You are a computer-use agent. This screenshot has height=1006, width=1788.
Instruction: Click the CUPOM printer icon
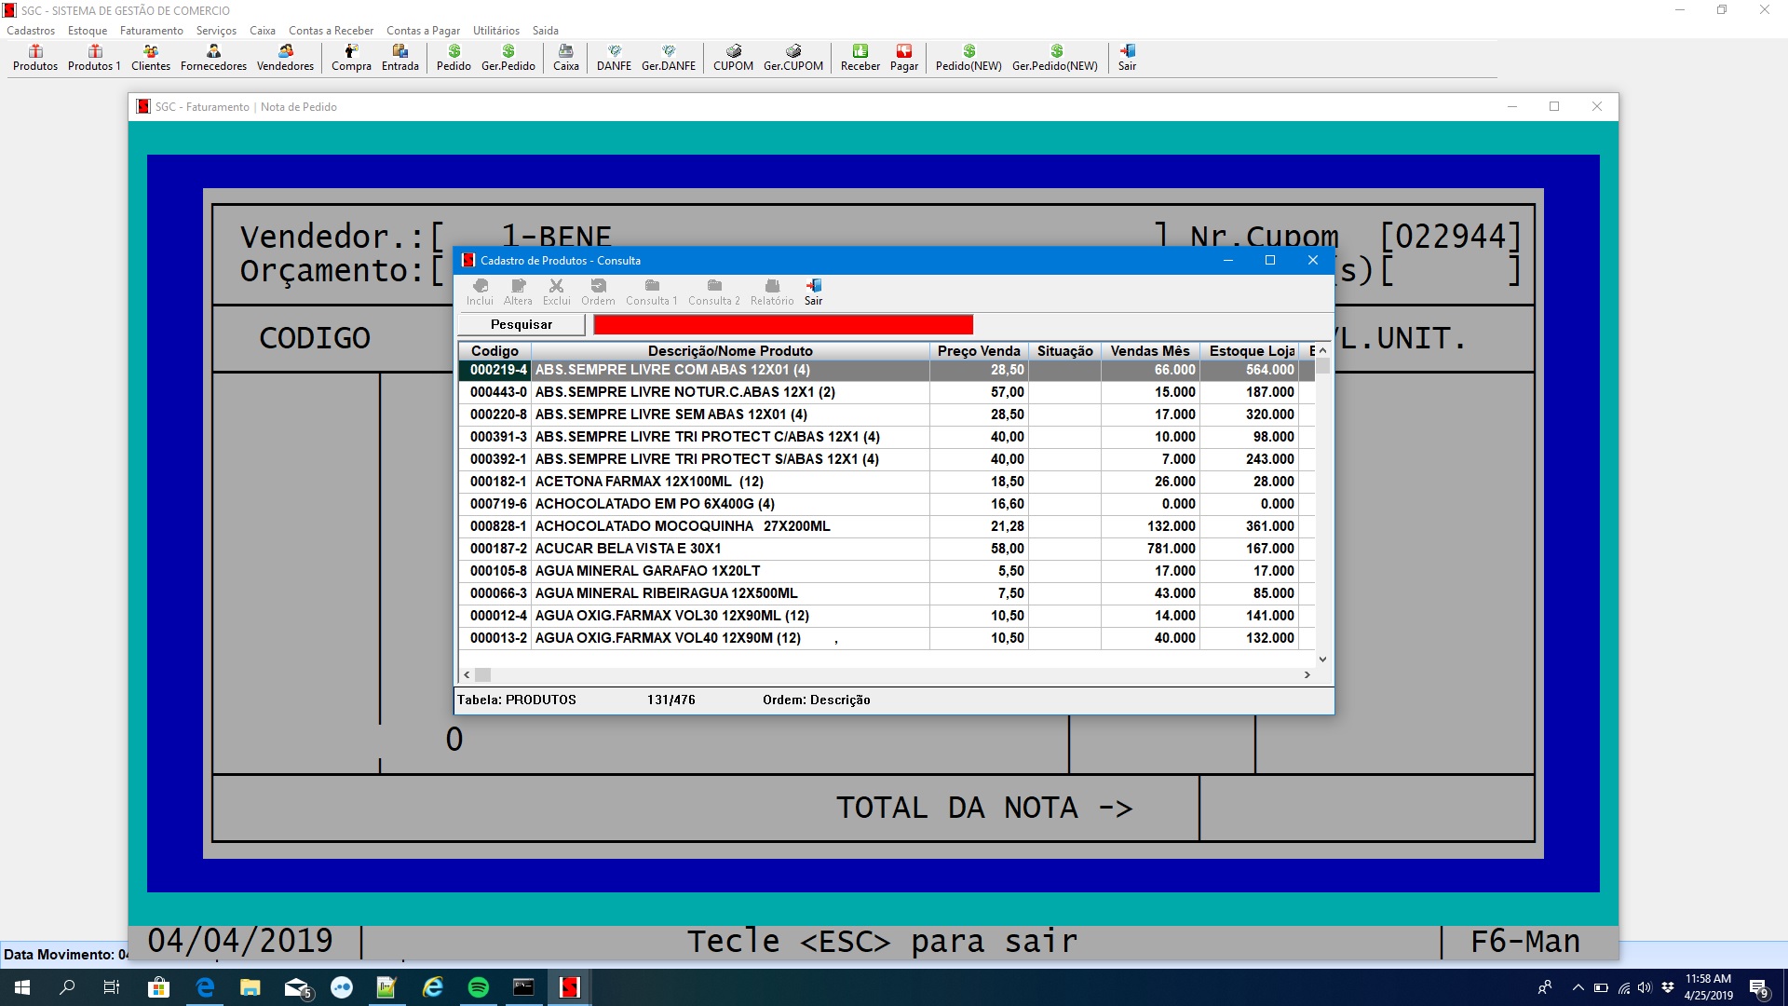coord(733,57)
